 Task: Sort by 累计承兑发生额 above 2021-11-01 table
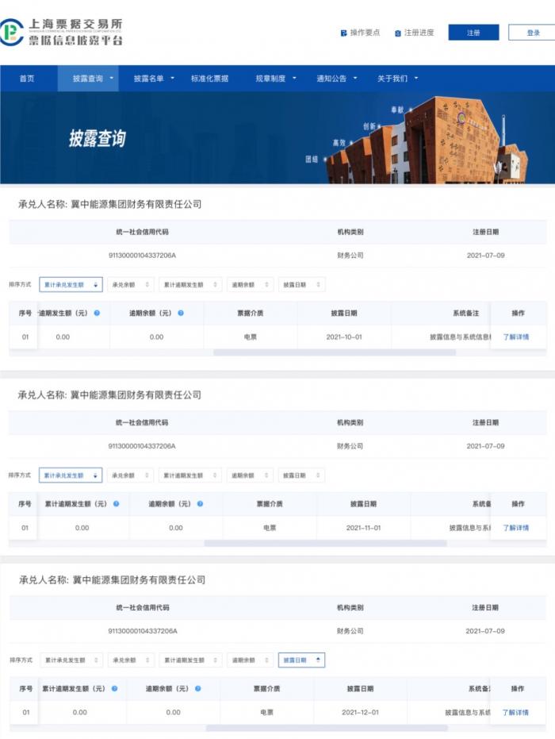70,475
